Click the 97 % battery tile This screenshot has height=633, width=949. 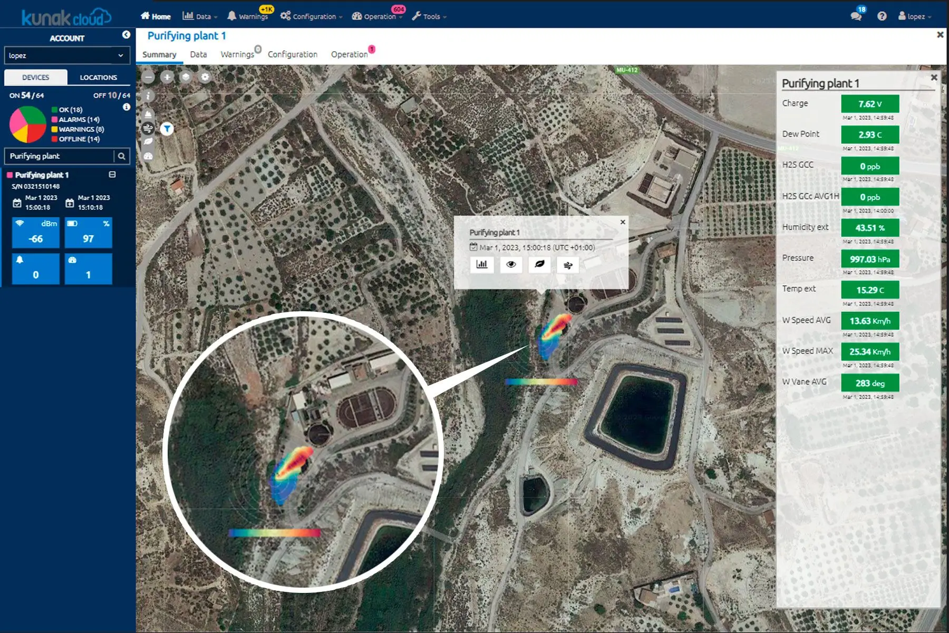click(89, 233)
